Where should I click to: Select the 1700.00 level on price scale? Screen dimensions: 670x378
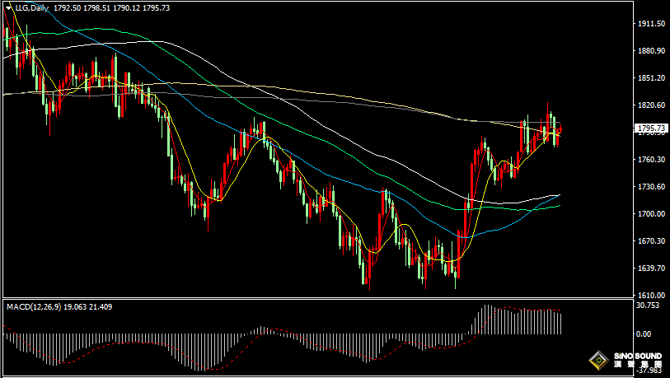click(651, 213)
